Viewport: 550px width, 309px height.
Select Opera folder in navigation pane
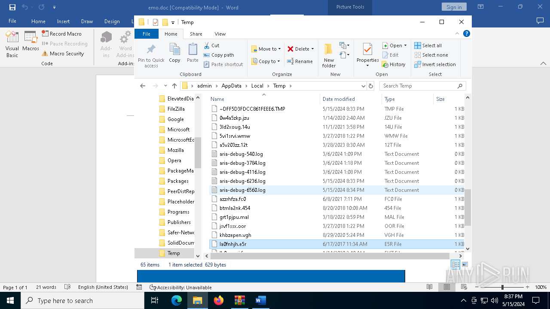[x=174, y=161]
